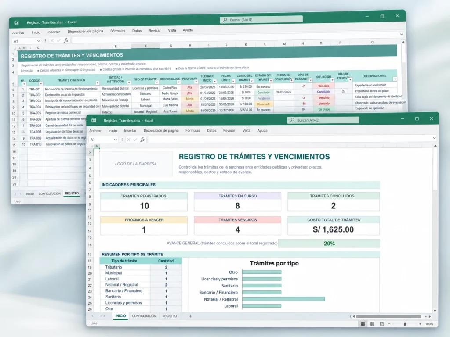Click the search magnifier icon in back window
This screenshot has height=337, width=450.
pos(225,20)
